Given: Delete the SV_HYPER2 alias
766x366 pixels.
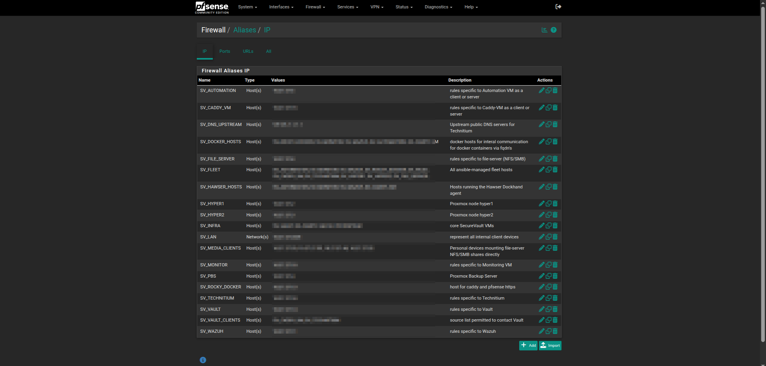Looking at the screenshot, I should (555, 215).
